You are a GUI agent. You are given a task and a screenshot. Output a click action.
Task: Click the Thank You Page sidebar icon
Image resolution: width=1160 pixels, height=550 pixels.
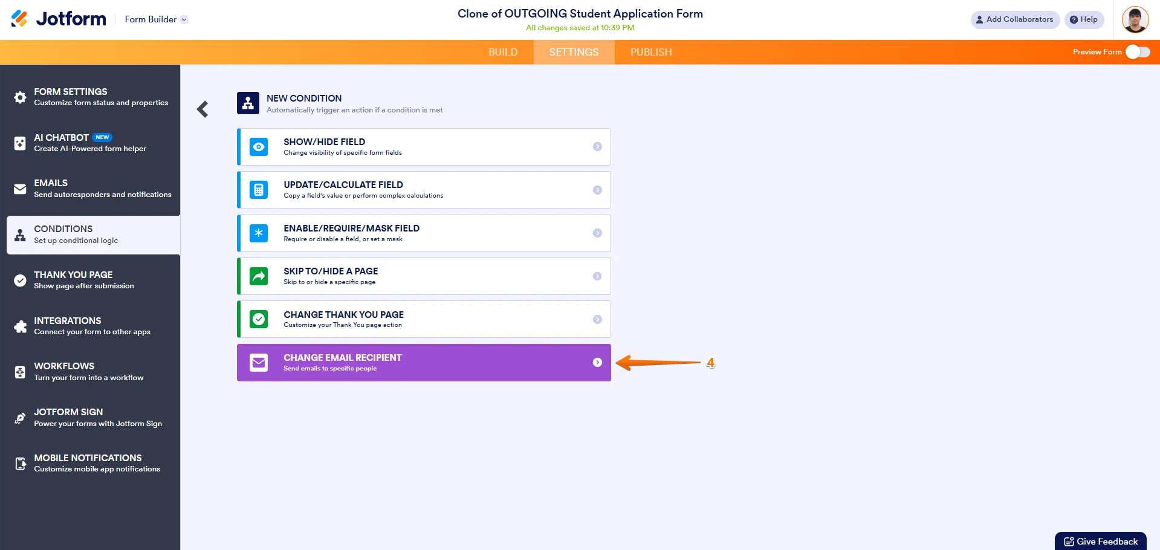19,280
